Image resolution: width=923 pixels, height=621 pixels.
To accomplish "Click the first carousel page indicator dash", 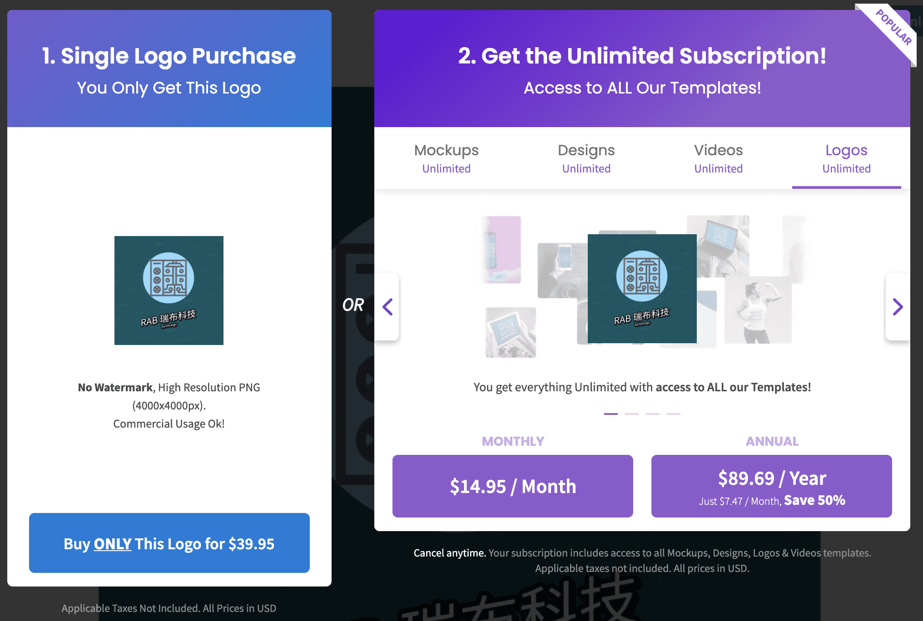I will pos(610,414).
